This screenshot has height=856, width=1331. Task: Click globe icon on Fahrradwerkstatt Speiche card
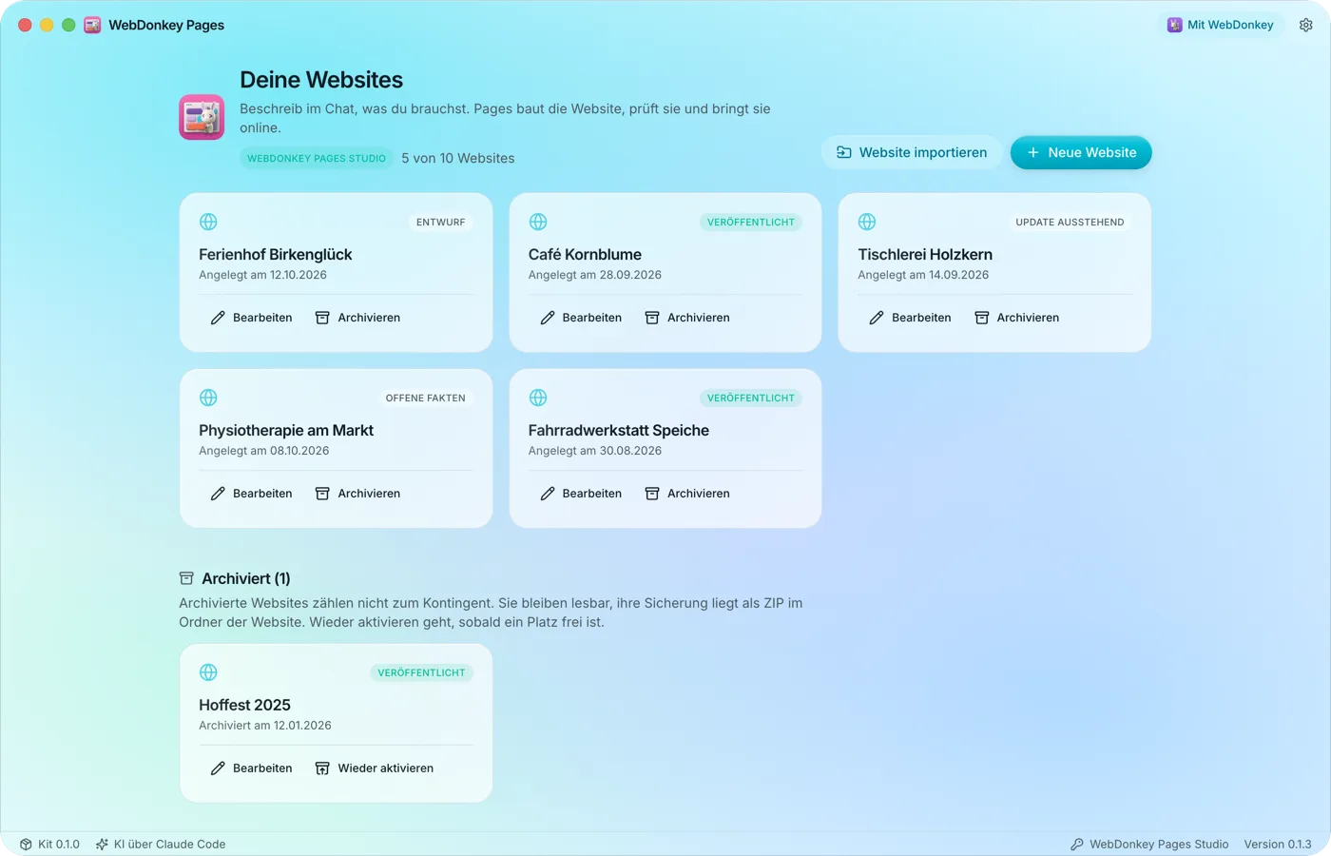[x=538, y=398]
